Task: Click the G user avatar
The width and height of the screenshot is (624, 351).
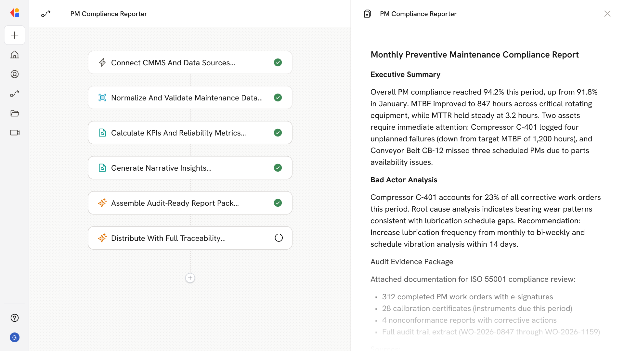Action: point(15,337)
